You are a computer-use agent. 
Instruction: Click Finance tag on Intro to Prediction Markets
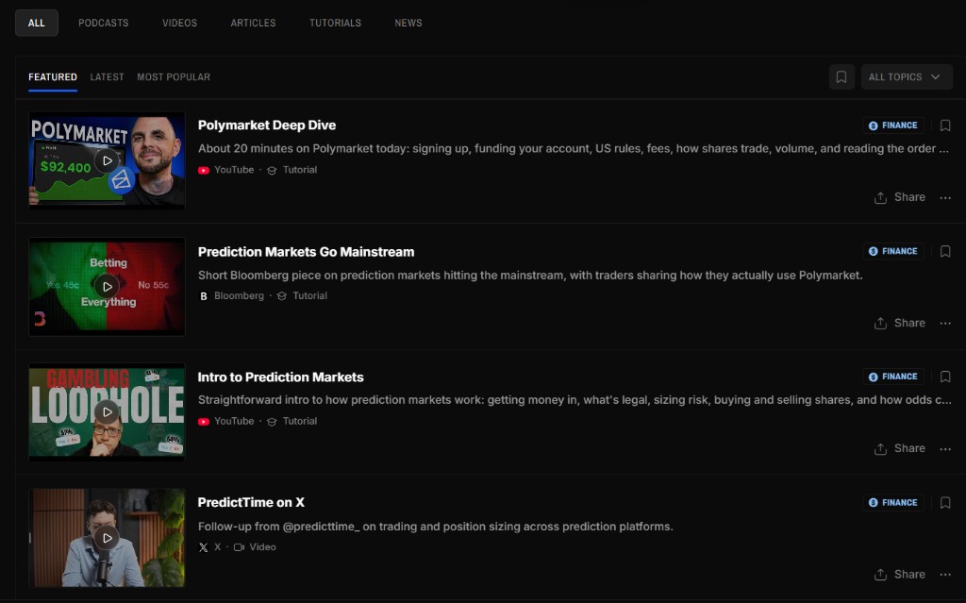[892, 377]
